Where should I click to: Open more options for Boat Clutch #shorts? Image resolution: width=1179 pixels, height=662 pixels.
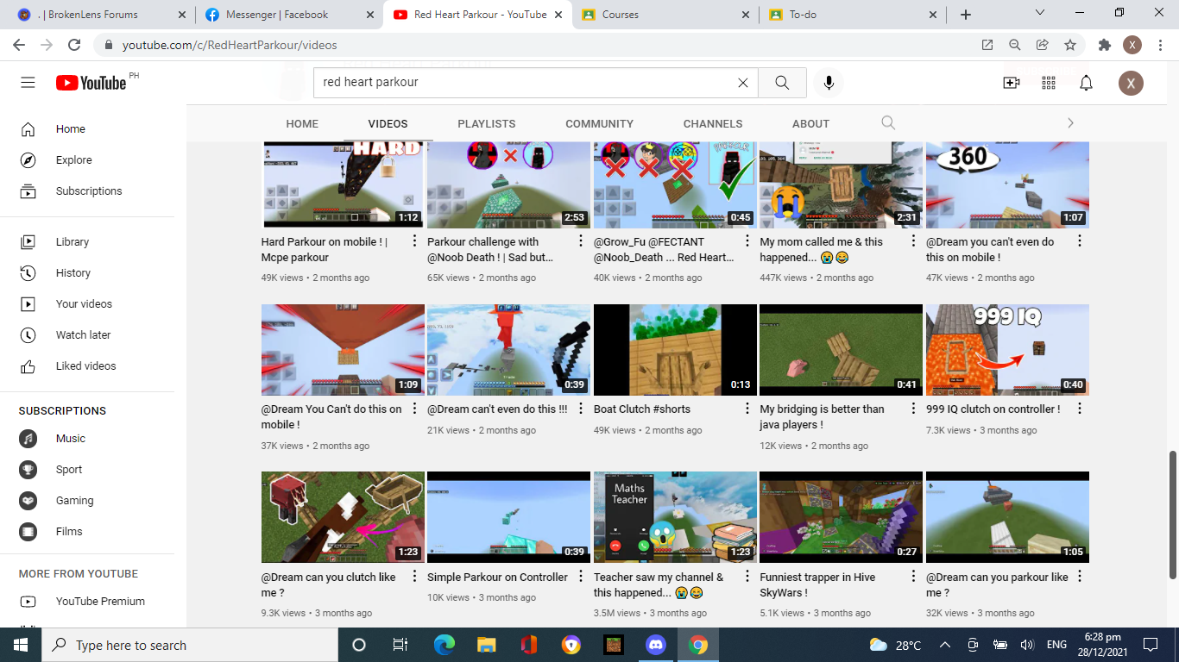(747, 409)
